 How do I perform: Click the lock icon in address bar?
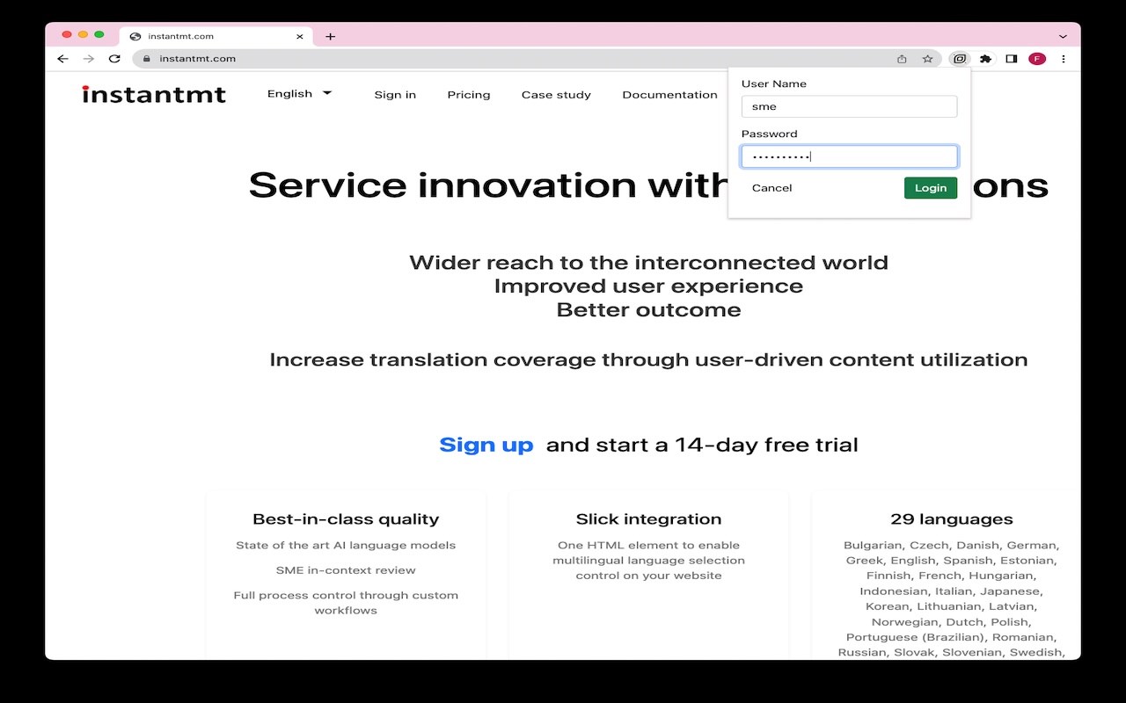coord(147,59)
